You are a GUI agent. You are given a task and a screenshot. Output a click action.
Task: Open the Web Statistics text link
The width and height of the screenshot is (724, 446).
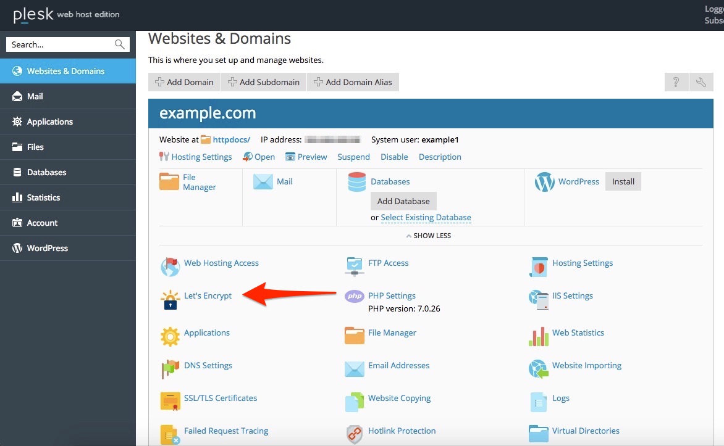[578, 332]
